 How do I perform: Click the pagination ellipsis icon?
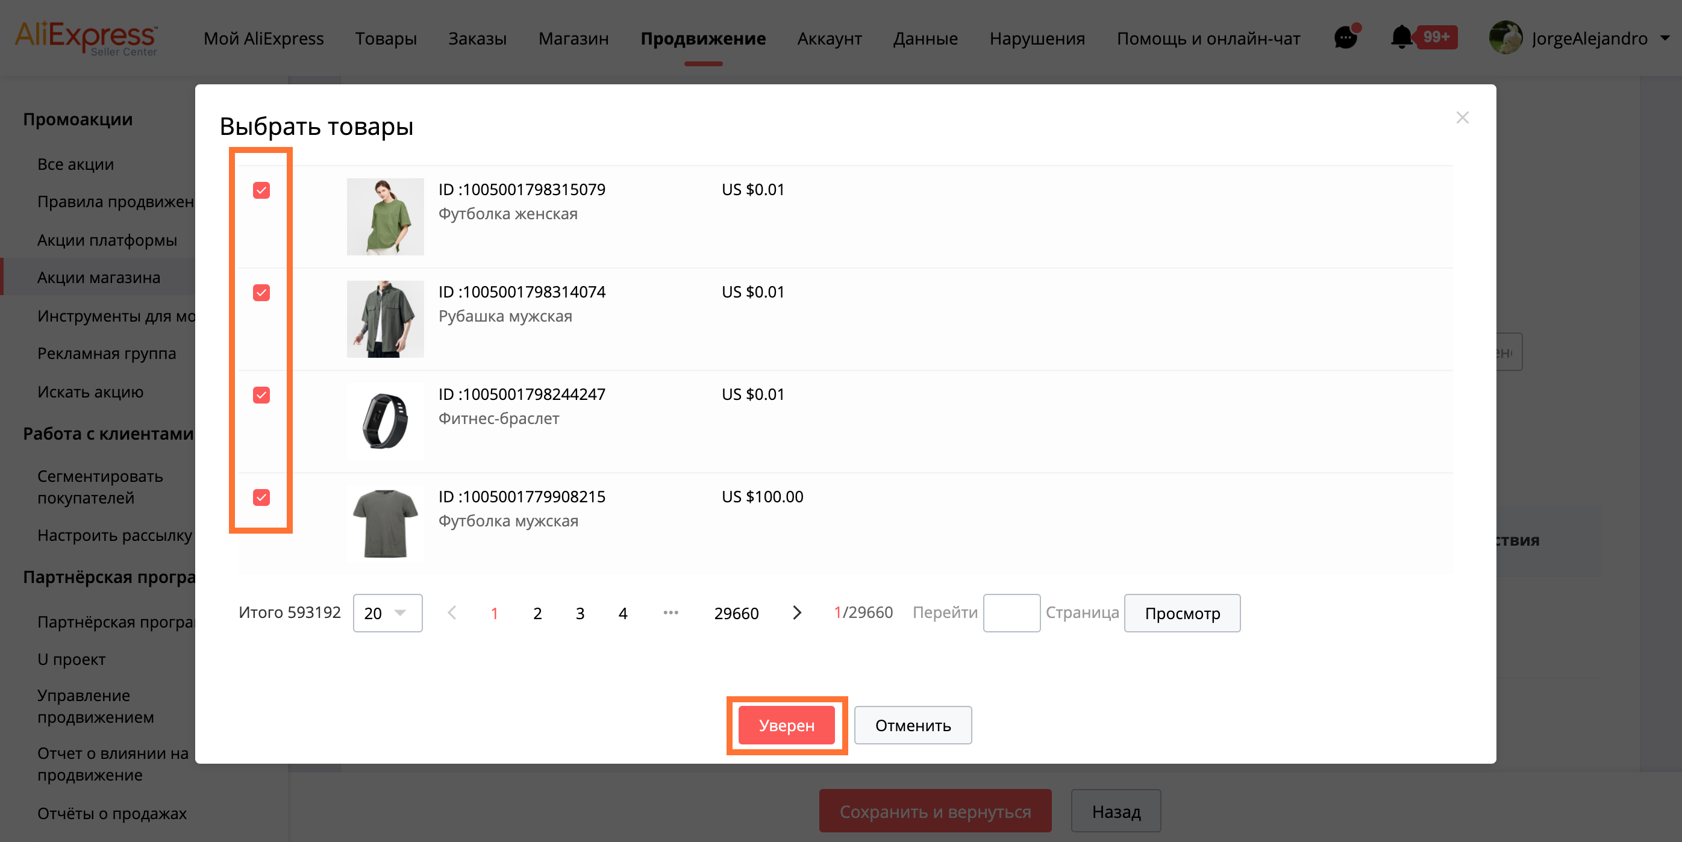pyautogui.click(x=671, y=613)
